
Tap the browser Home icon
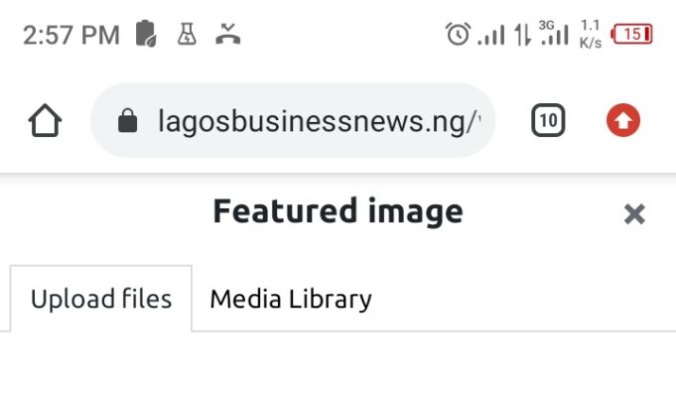[46, 121]
